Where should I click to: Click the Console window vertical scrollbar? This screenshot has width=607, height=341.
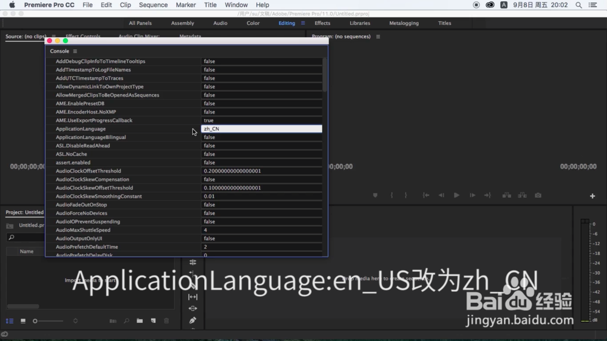click(324, 75)
